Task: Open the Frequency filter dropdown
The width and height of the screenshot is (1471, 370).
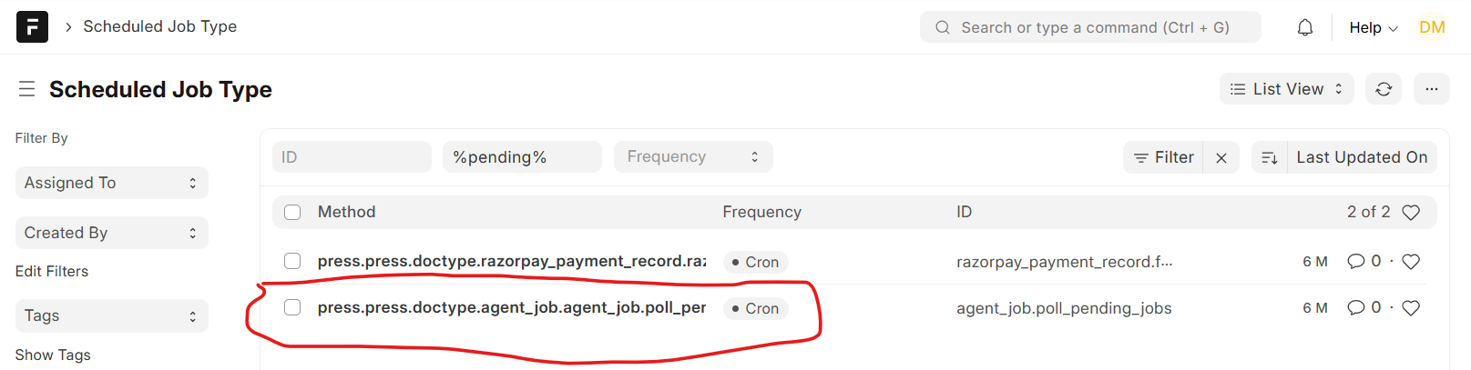Action: tap(693, 156)
